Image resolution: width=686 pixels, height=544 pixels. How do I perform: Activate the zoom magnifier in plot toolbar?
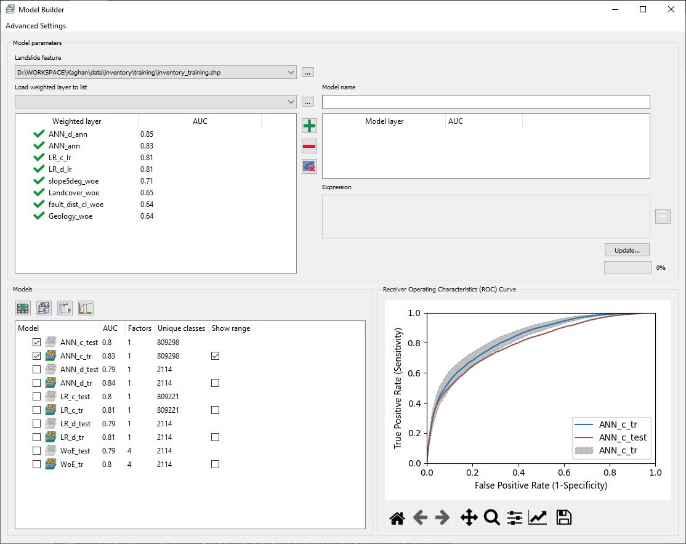tap(491, 518)
